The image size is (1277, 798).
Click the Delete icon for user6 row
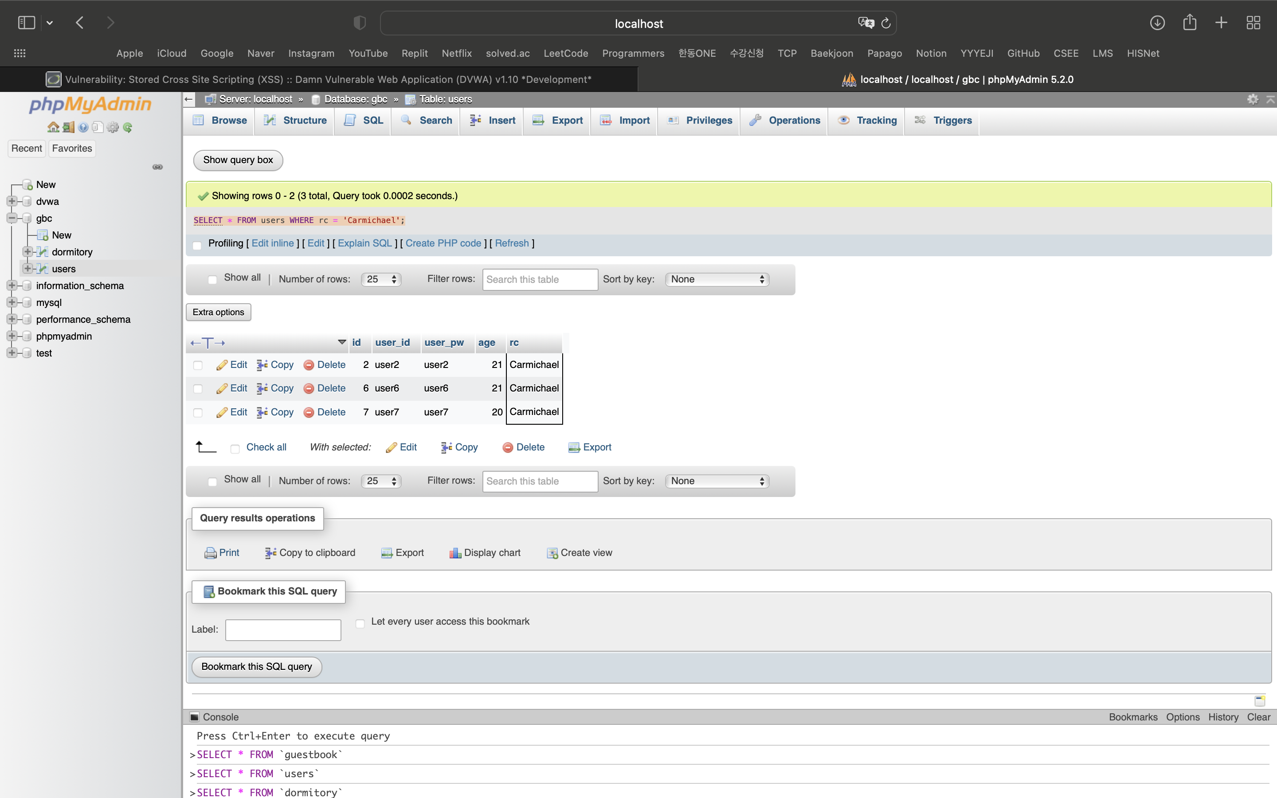[309, 388]
